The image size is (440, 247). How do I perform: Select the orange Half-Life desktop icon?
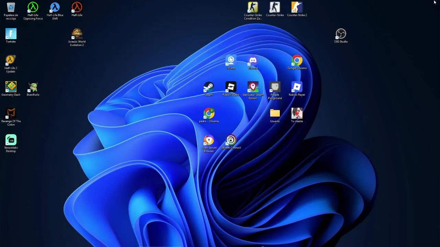coord(77,7)
